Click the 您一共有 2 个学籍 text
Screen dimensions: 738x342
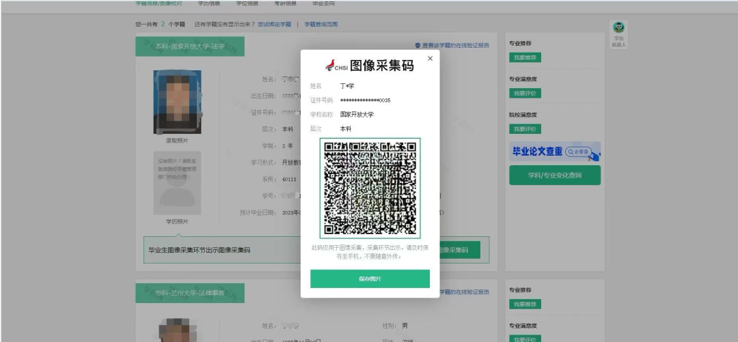(160, 24)
